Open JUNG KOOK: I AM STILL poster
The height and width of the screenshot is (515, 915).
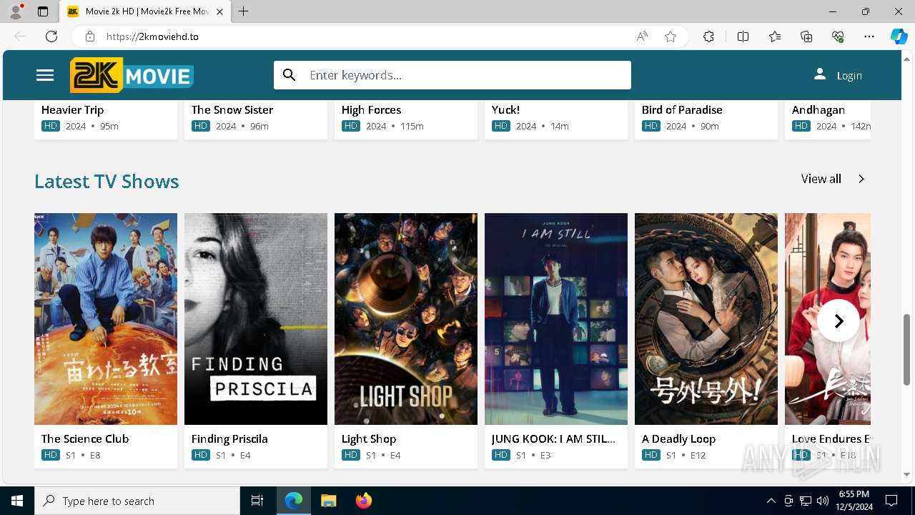pos(556,319)
